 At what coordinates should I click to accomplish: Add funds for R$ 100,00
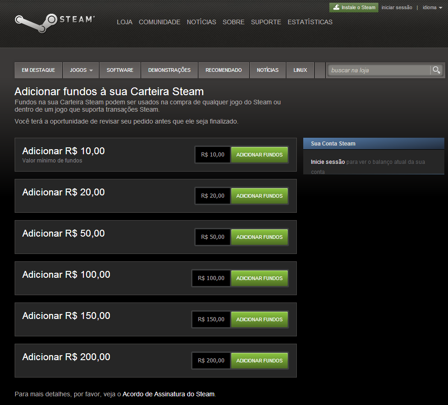pyautogui.click(x=259, y=278)
